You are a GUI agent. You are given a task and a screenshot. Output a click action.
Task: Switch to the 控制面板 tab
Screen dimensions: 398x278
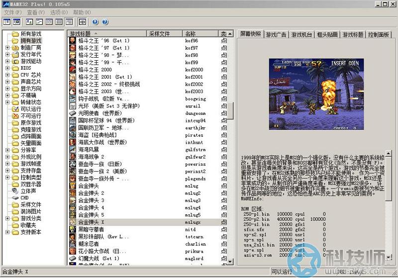[379, 35]
